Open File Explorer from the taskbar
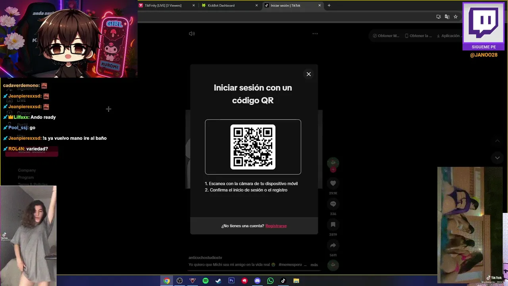Screen dimensions: 508x286 [296, 281]
